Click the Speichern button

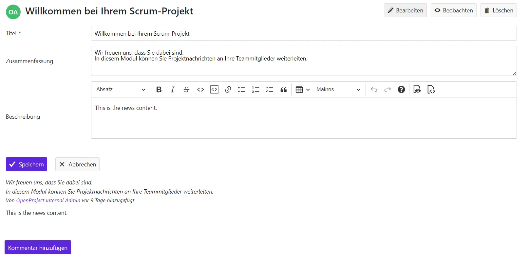(27, 164)
